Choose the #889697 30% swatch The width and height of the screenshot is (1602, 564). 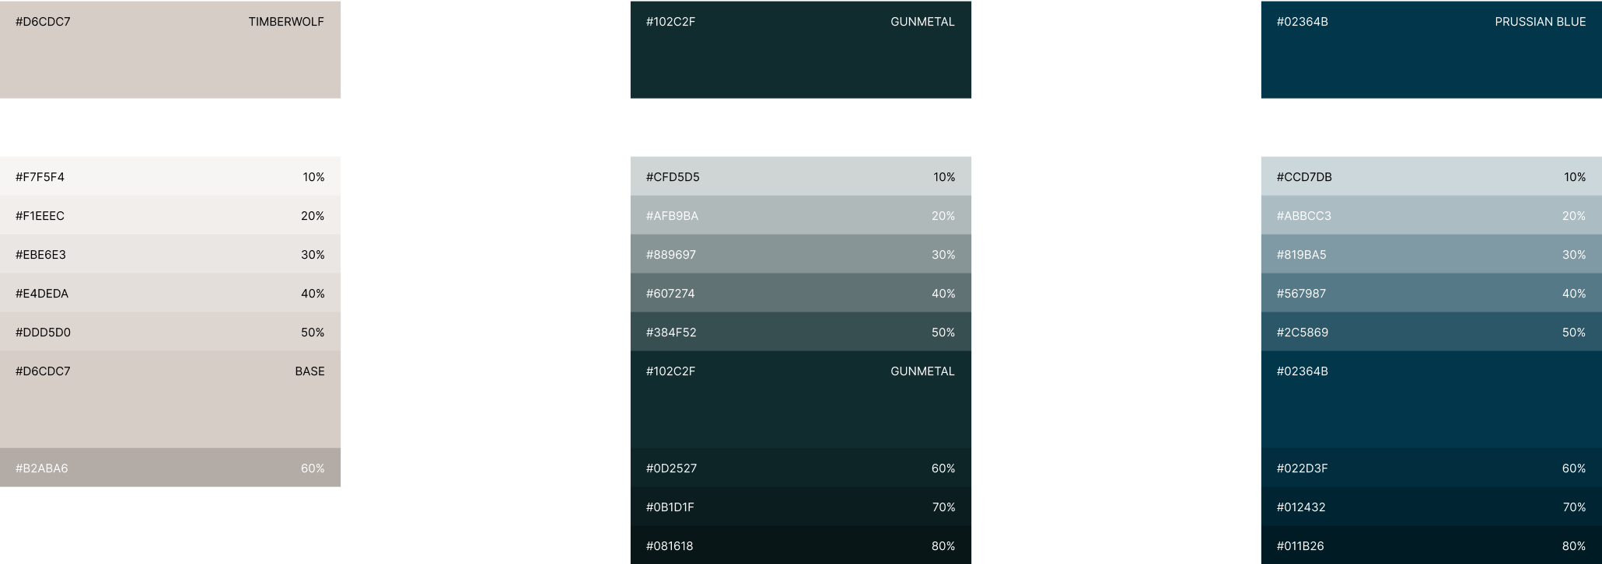coord(801,254)
